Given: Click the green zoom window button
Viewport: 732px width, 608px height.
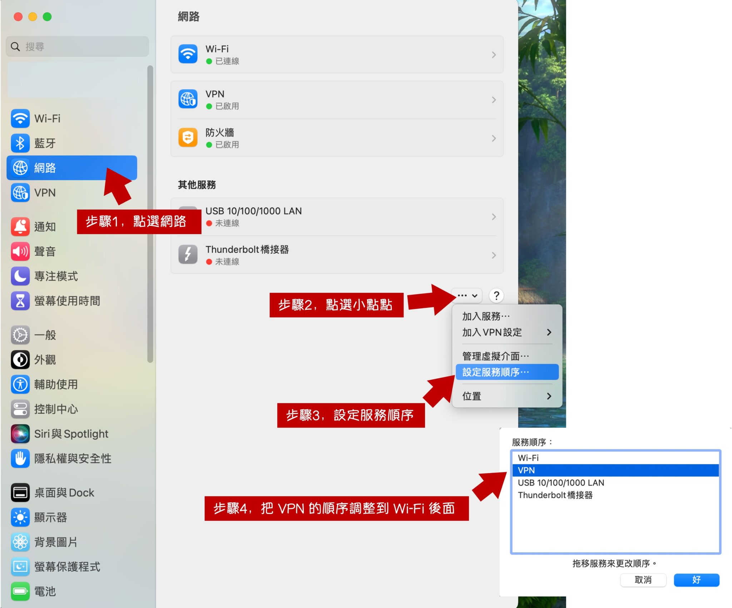Looking at the screenshot, I should pyautogui.click(x=47, y=17).
